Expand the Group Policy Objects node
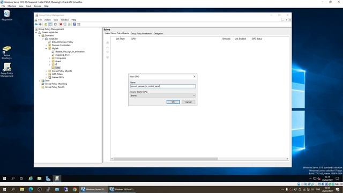 pyautogui.click(x=47, y=71)
